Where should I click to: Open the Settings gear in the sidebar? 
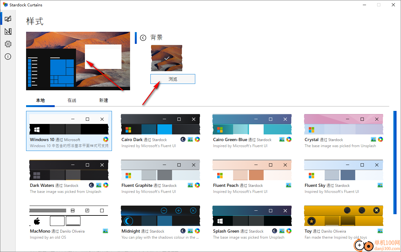click(8, 44)
